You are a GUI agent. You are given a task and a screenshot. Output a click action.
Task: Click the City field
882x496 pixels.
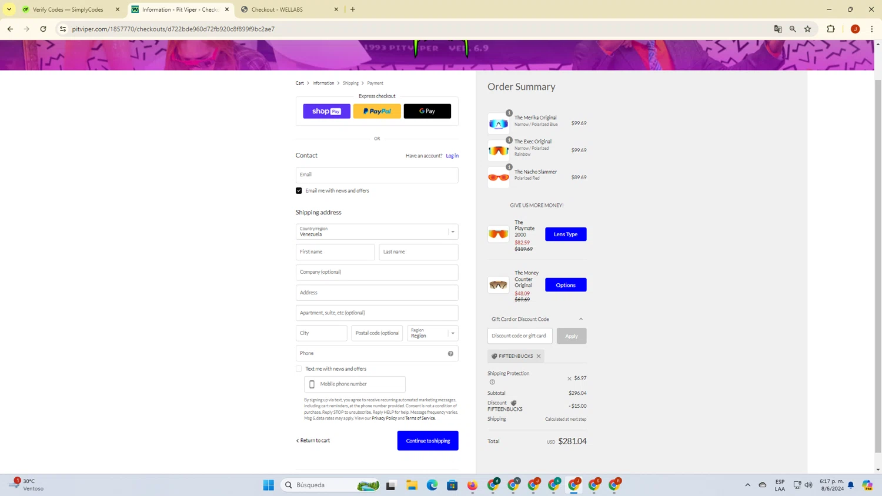pos(322,333)
